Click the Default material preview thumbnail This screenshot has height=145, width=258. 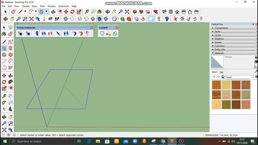[217, 62]
